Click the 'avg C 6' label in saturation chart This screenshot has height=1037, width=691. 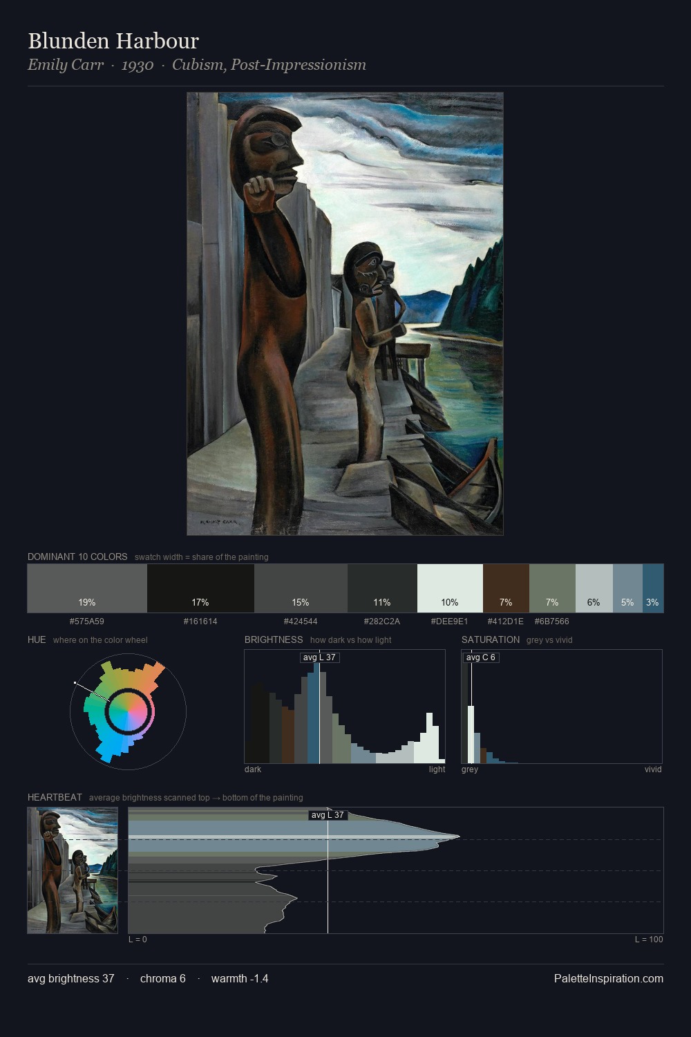(481, 657)
